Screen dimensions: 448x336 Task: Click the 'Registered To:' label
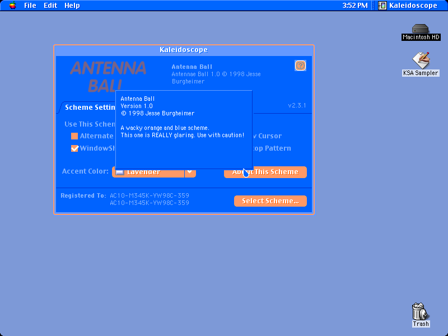83,195
